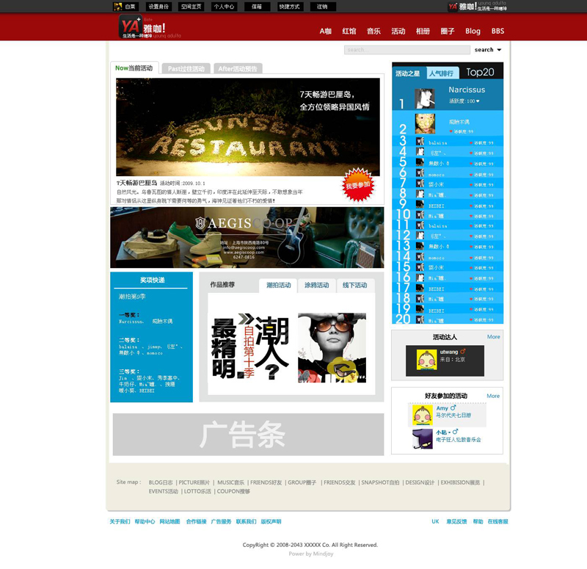
Task: Open the AEGIS CO-OP banner ad
Action: coord(247,237)
